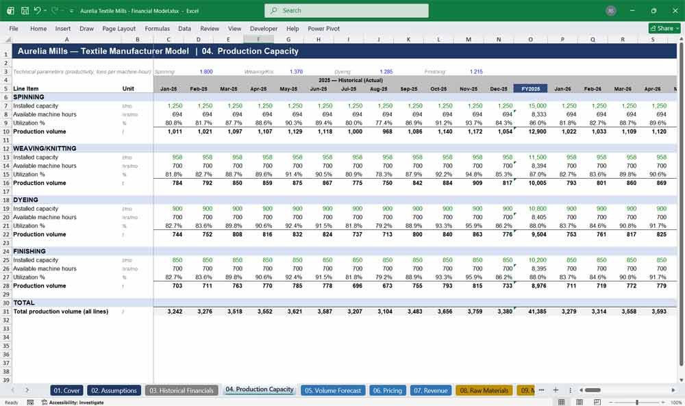
Task: Switch to 05. Volume Forecast sheet
Action: (333, 390)
